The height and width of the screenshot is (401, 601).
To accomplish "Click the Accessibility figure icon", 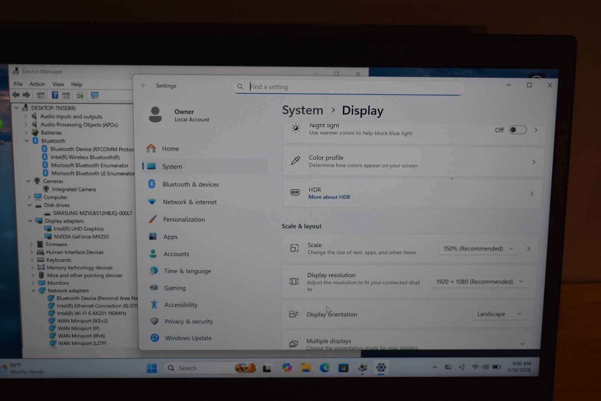I will [x=154, y=304].
